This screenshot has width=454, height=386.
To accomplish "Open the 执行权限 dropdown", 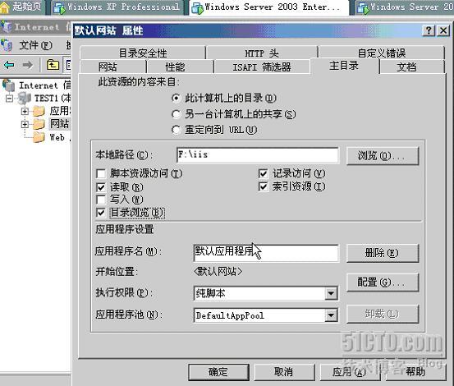I will pyautogui.click(x=331, y=294).
